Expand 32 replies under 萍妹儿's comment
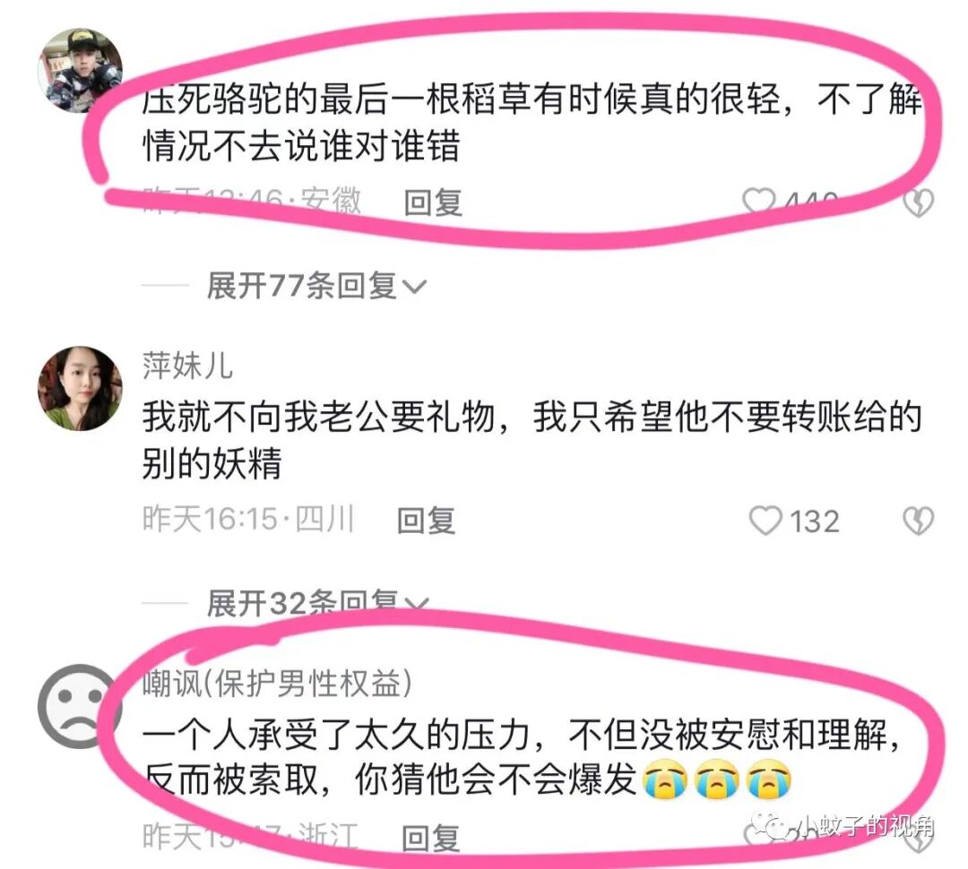968x869 pixels. click(317, 603)
